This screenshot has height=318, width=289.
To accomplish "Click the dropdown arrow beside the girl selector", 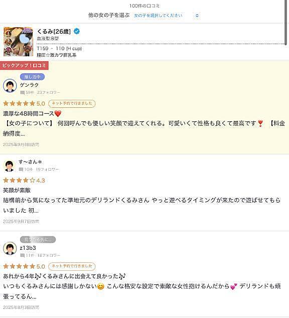I will pos(197,16).
